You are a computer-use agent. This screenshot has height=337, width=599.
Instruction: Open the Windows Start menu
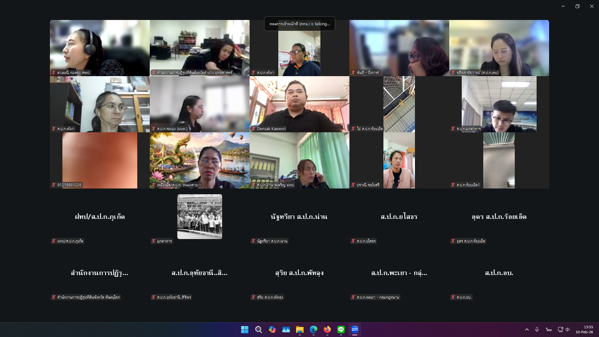pos(245,330)
